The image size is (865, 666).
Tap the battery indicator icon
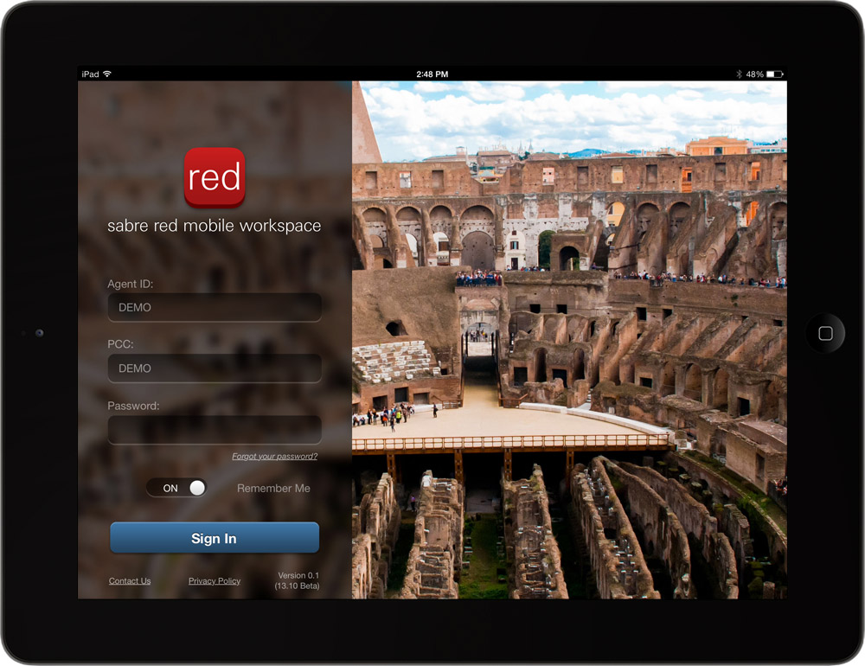tap(774, 74)
